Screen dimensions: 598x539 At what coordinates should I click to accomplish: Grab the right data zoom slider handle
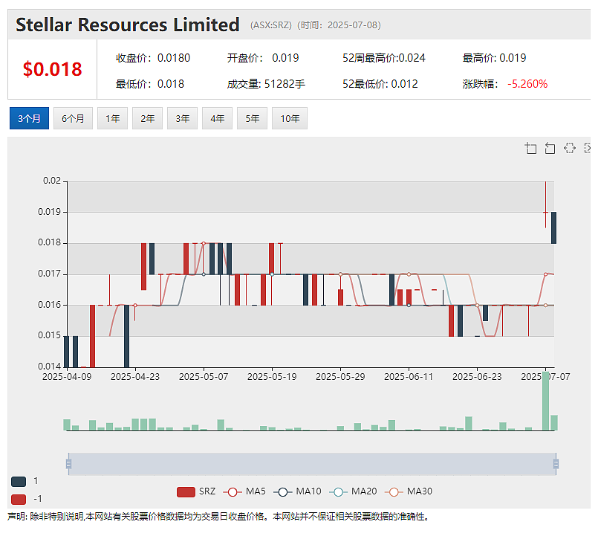click(x=556, y=464)
